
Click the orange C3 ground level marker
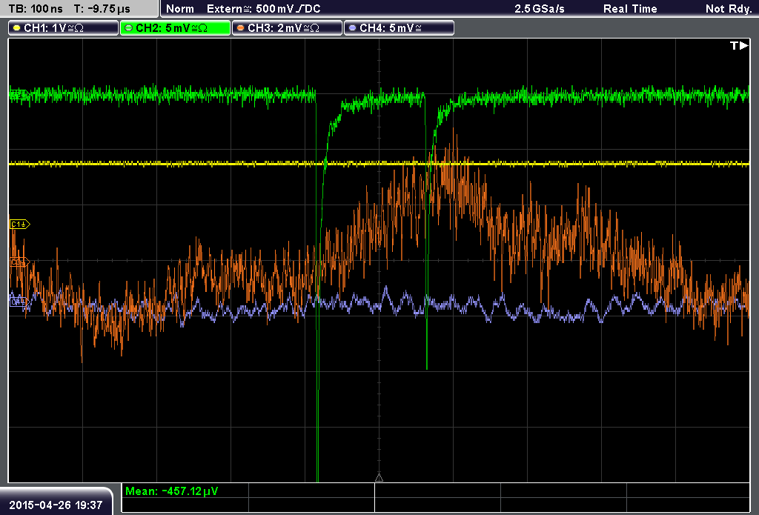20,262
